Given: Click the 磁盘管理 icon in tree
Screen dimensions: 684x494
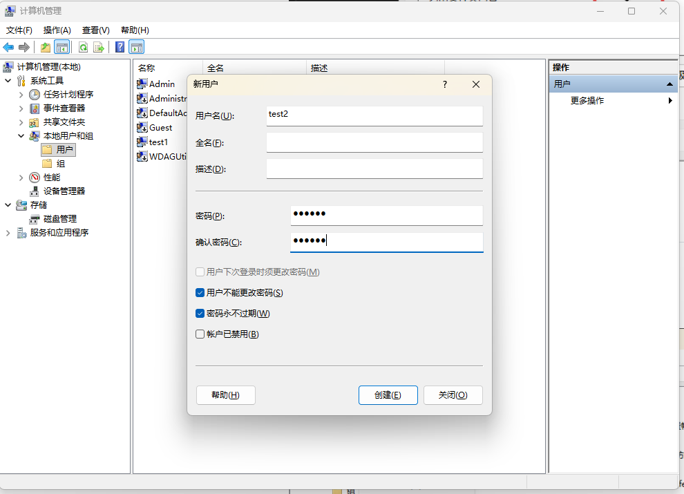Looking at the screenshot, I should [35, 219].
